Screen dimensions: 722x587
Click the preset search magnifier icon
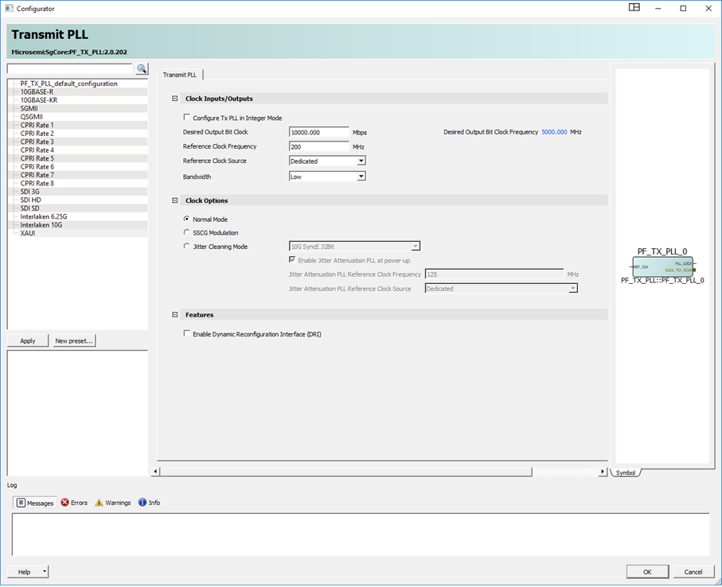click(x=142, y=69)
